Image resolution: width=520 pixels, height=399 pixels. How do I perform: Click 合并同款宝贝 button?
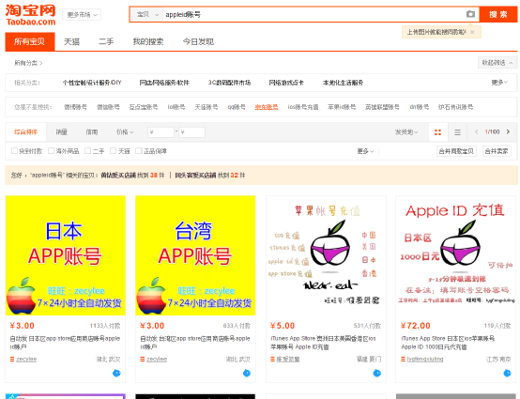click(x=456, y=151)
